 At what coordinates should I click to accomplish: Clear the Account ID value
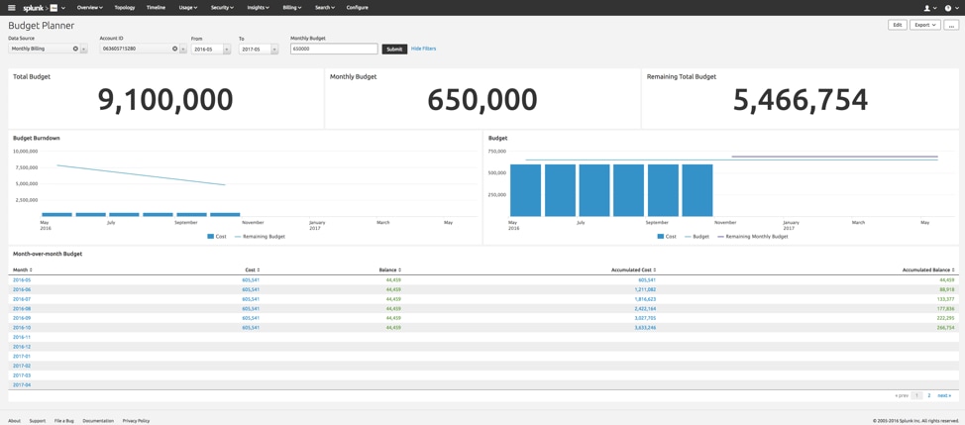pos(174,48)
